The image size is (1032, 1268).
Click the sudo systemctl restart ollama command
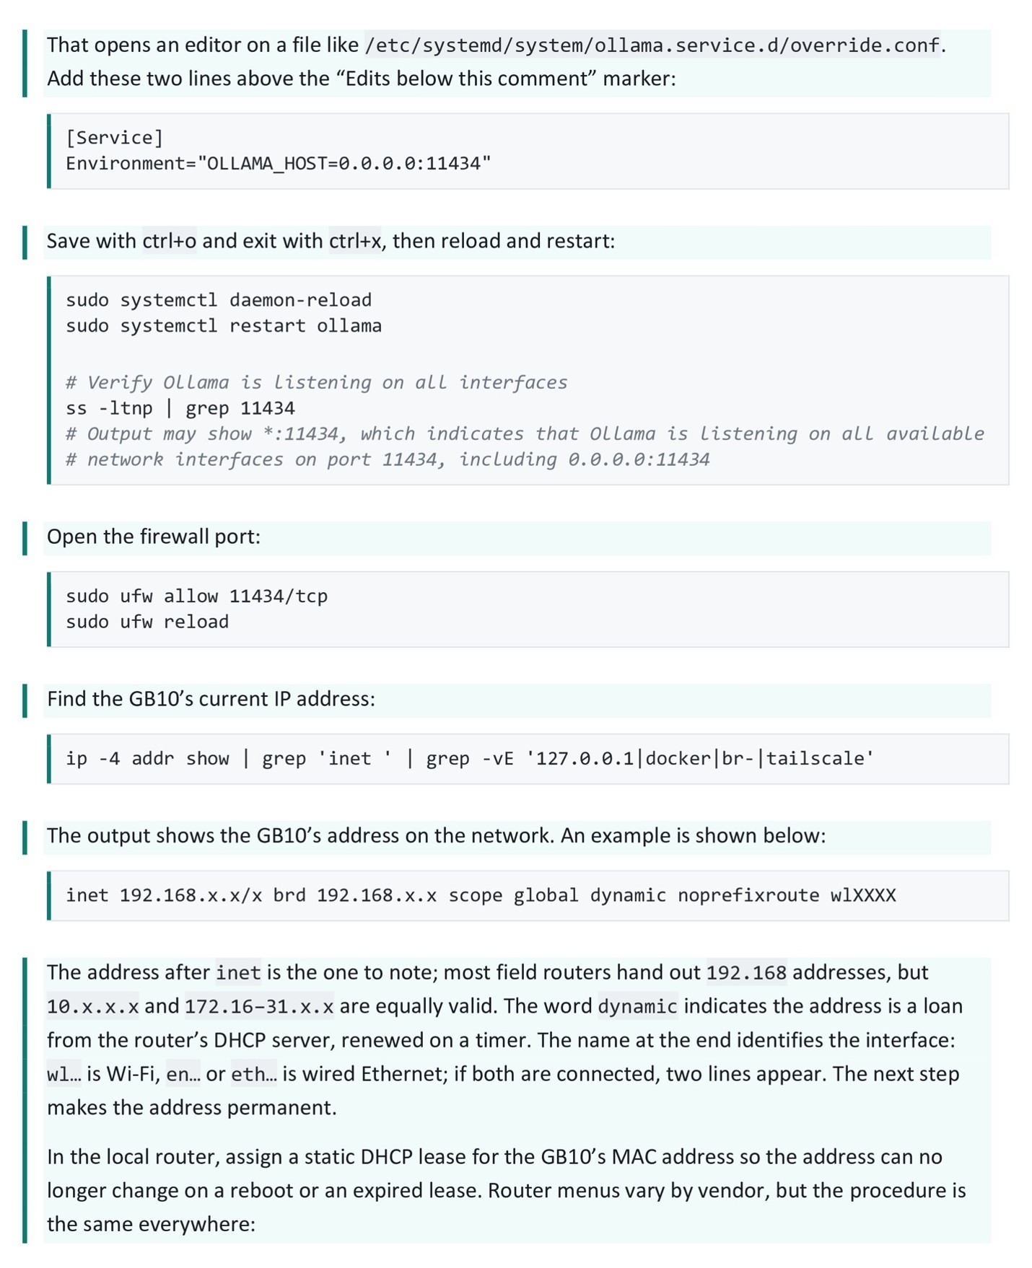(x=224, y=326)
